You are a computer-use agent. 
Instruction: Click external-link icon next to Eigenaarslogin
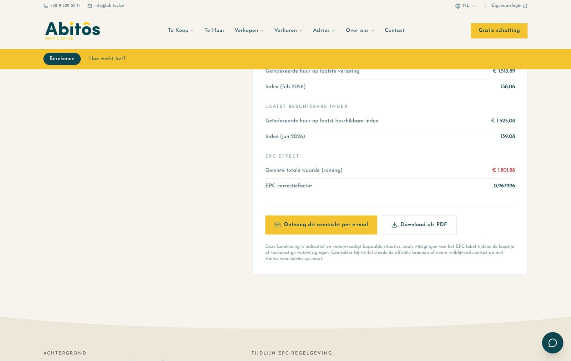tap(525, 6)
